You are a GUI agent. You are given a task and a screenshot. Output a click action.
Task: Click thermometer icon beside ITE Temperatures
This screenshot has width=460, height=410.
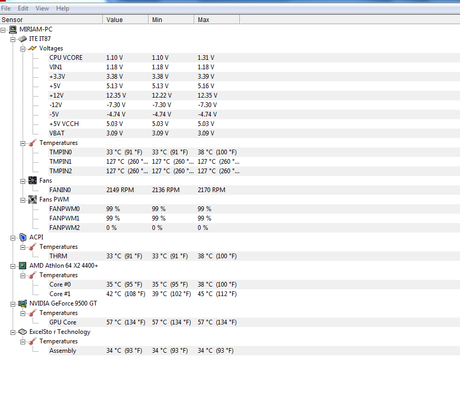tap(33, 143)
